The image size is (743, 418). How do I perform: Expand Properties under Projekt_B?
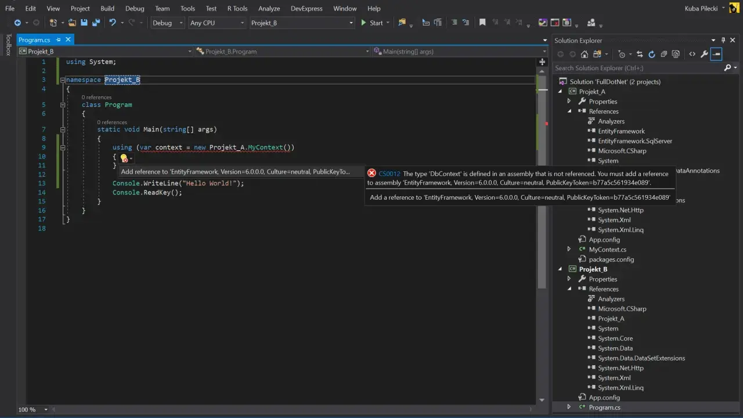click(569, 279)
